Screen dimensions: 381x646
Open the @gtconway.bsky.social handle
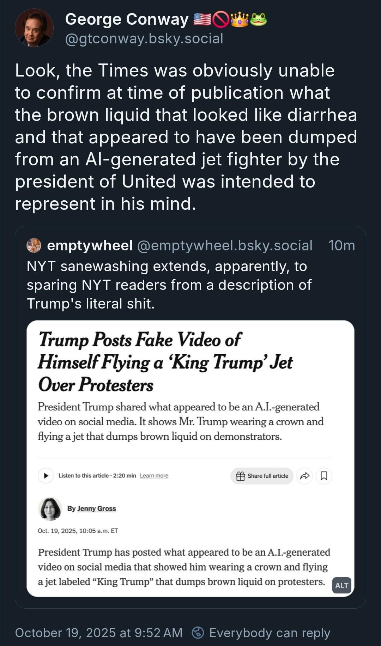pos(144,39)
